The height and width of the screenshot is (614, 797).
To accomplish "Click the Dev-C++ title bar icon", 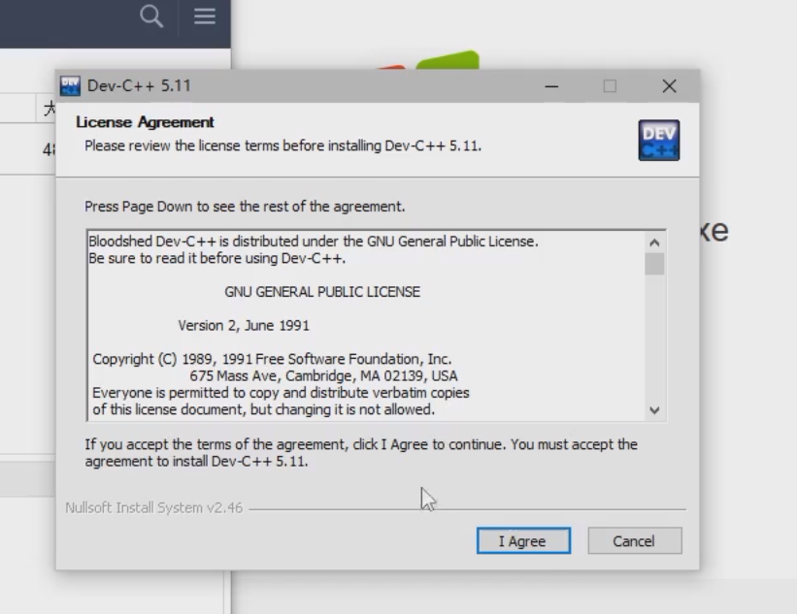I will [70, 85].
